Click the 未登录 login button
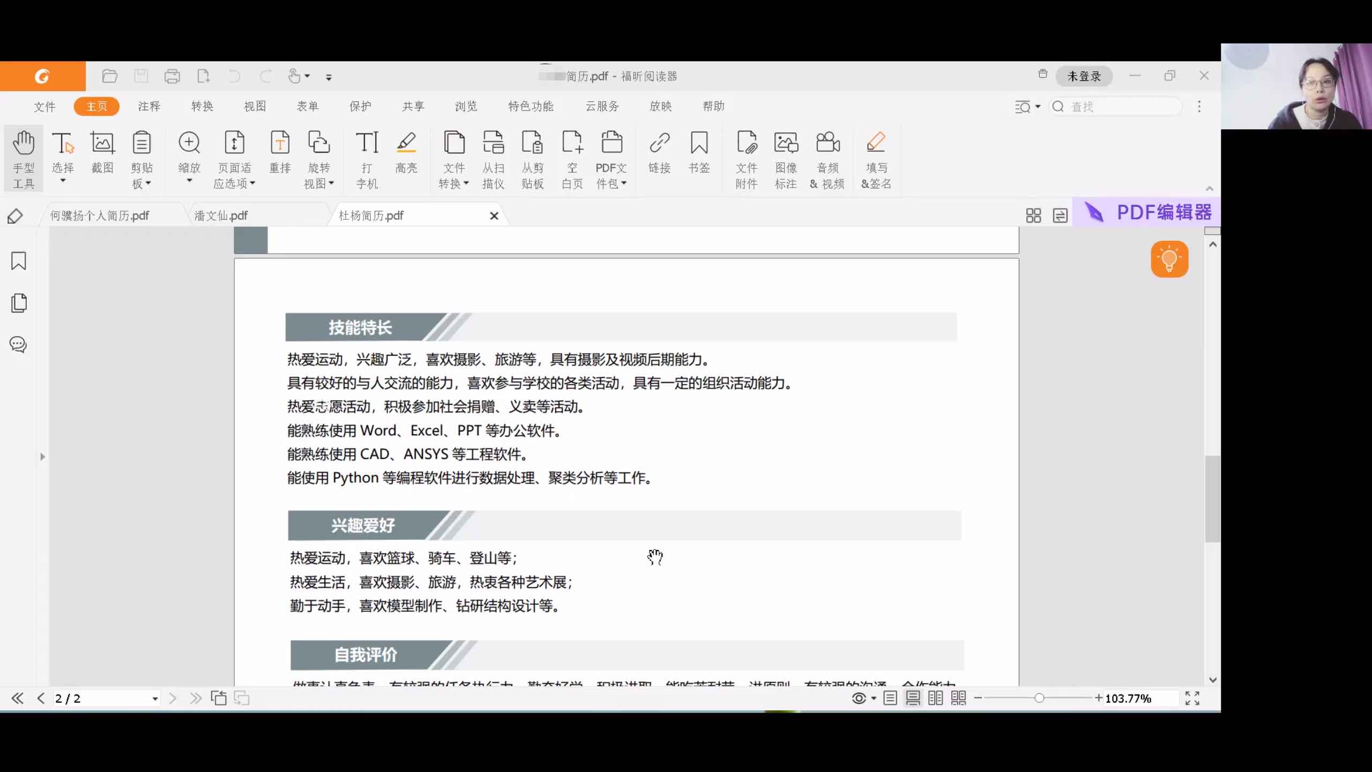The image size is (1372, 772). coord(1084,76)
